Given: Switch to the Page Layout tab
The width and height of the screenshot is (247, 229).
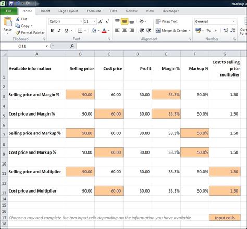Looking at the screenshot, I should [68, 11].
